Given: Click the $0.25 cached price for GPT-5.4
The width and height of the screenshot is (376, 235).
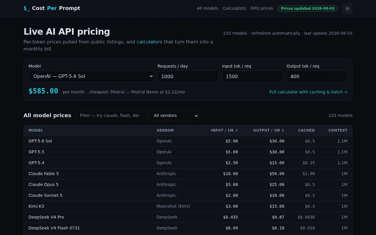Looking at the screenshot, I should (x=309, y=163).
